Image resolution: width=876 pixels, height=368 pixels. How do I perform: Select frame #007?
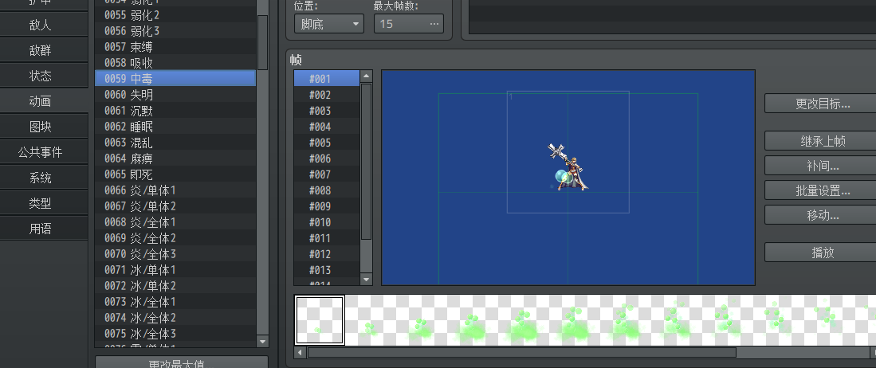click(327, 174)
